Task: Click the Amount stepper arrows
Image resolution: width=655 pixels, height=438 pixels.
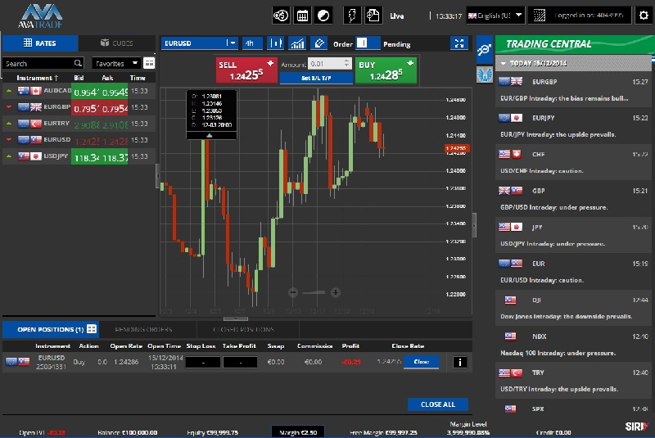Action: tap(346, 63)
